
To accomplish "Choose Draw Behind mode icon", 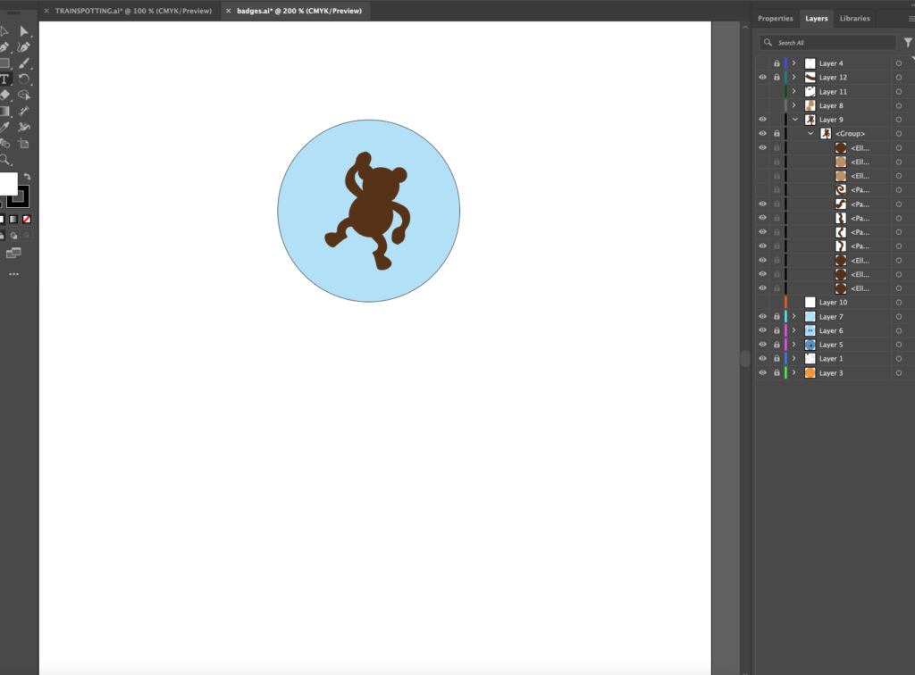I will [x=14, y=236].
